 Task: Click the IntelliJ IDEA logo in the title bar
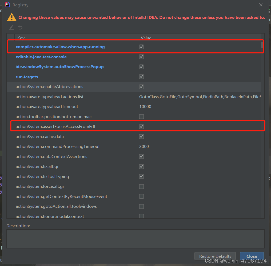click(x=7, y=5)
